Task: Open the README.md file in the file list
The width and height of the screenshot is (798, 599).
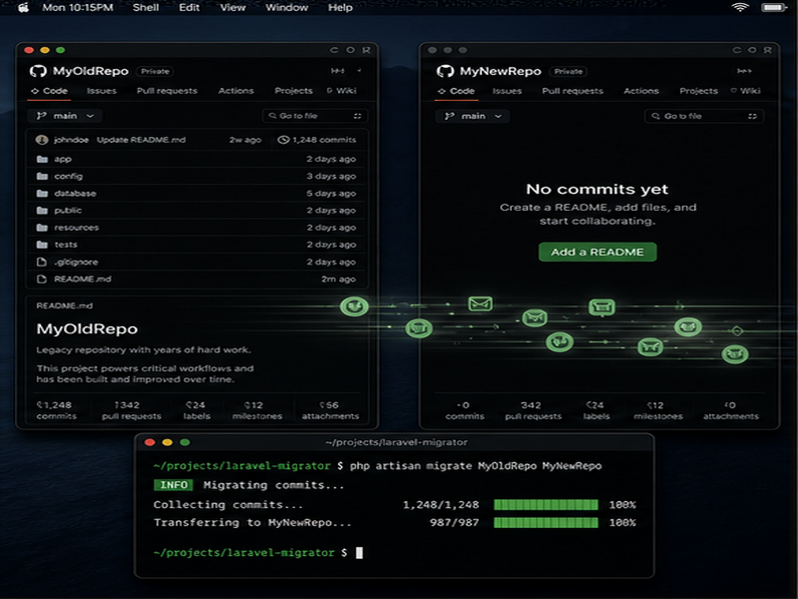Action: pos(83,280)
